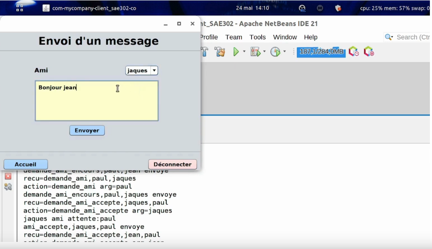Stop the running process in output panel
The image size is (432, 249).
pyautogui.click(x=8, y=176)
